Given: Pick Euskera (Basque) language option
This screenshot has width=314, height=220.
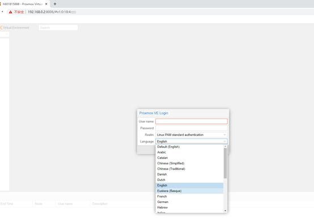Looking at the screenshot, I should pos(189,191).
